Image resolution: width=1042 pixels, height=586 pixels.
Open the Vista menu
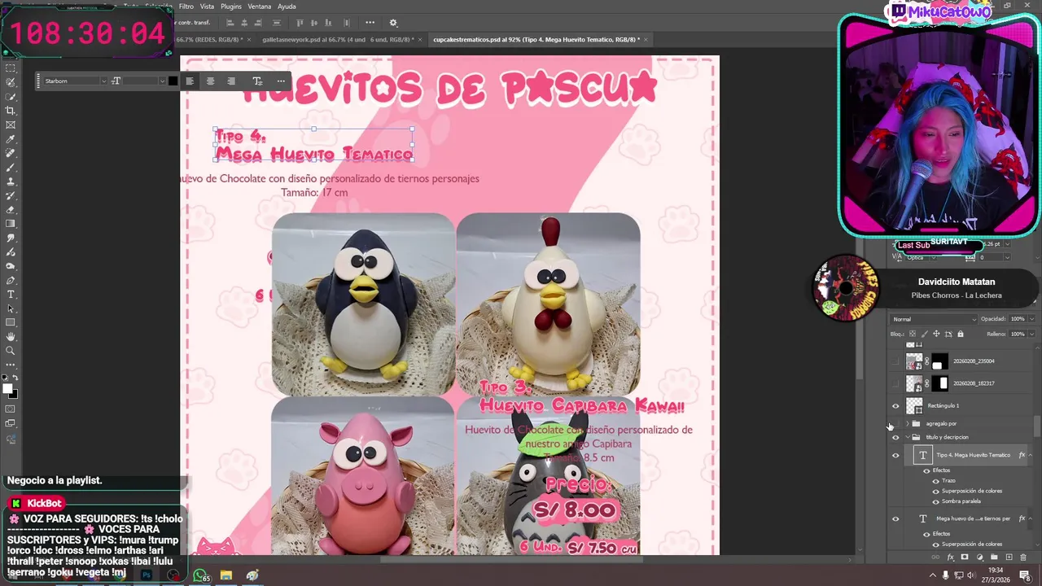click(208, 7)
